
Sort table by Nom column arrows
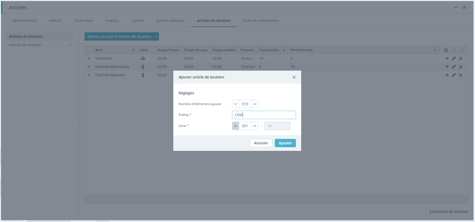133,50
